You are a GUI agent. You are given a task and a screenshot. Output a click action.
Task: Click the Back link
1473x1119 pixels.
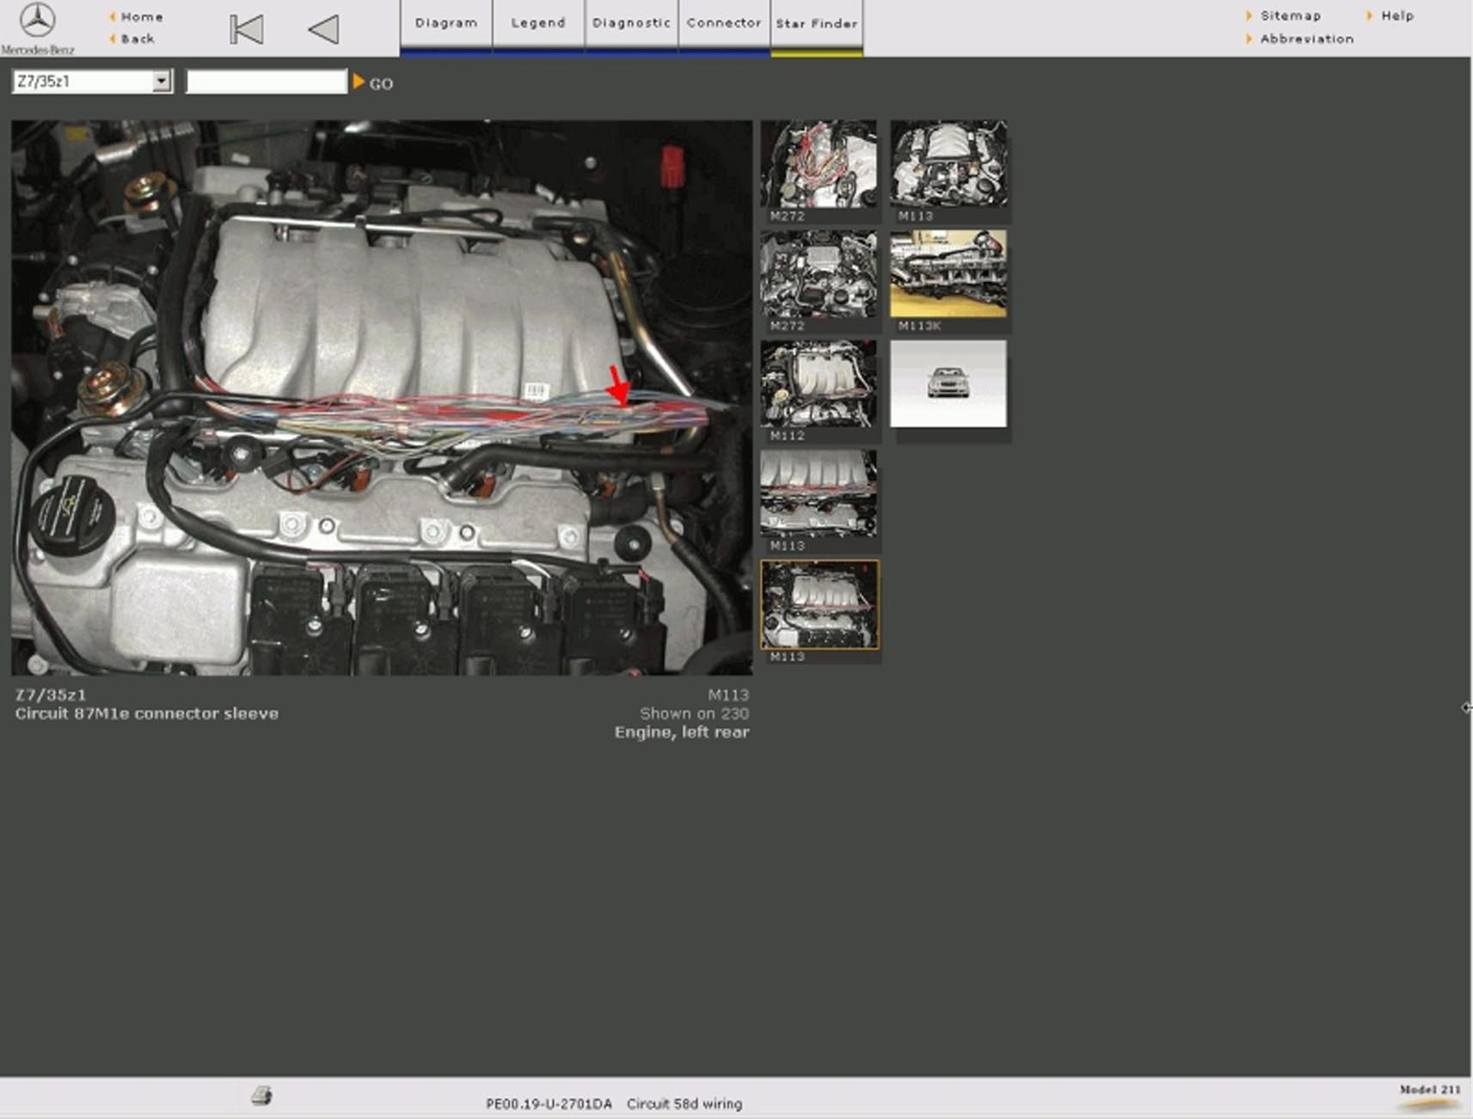138,39
